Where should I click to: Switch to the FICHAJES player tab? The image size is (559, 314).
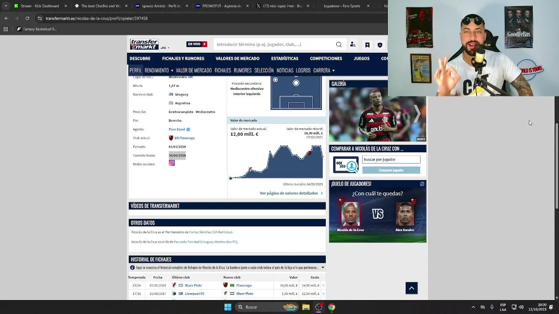[x=223, y=70]
